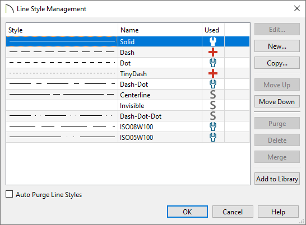Click the S icon in the Centerline row
This screenshot has height=225, width=306.
click(x=213, y=95)
